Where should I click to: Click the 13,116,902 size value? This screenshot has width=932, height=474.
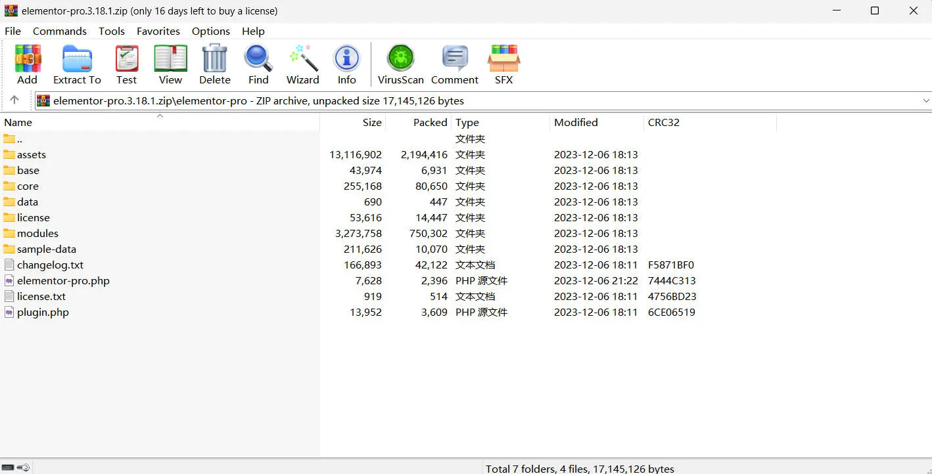coord(356,155)
